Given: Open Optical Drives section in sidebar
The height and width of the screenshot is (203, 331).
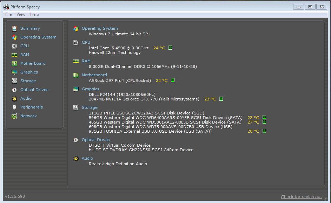Looking at the screenshot, I should coord(34,90).
